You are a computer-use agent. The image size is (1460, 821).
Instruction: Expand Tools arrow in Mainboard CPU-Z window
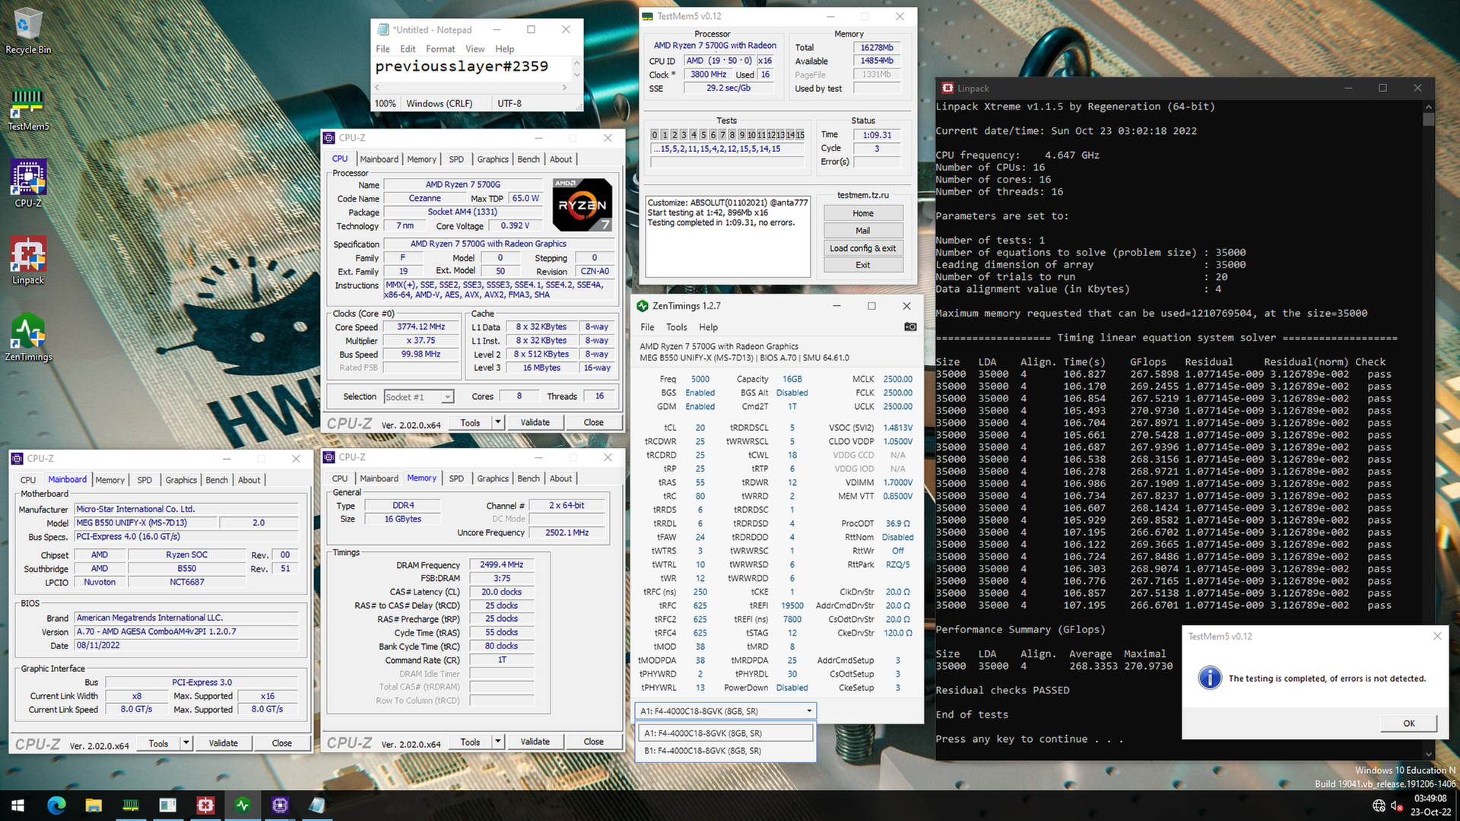coord(186,743)
